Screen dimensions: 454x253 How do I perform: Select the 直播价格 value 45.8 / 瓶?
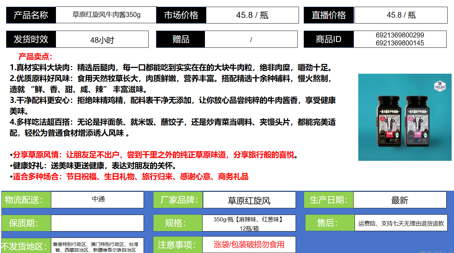click(401, 15)
